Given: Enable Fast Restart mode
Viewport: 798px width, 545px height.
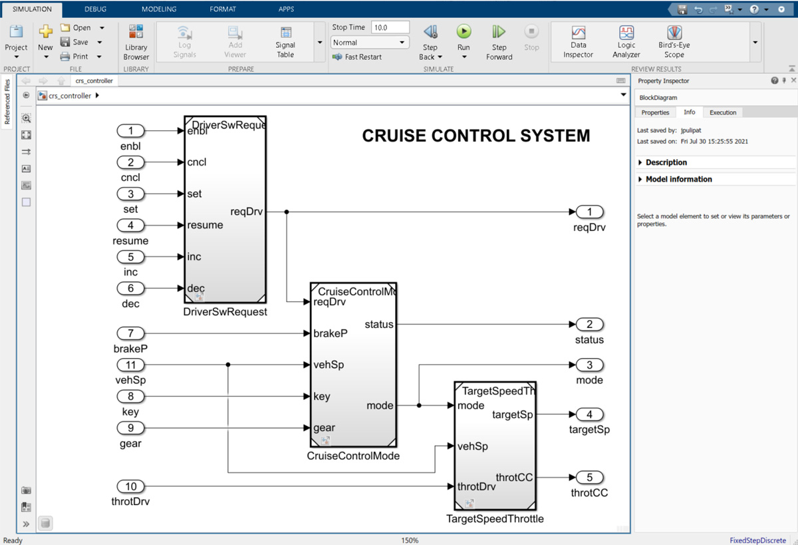Looking at the screenshot, I should 358,57.
